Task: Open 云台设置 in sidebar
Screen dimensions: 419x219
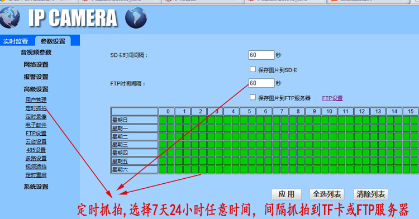Action: pyautogui.click(x=36, y=141)
